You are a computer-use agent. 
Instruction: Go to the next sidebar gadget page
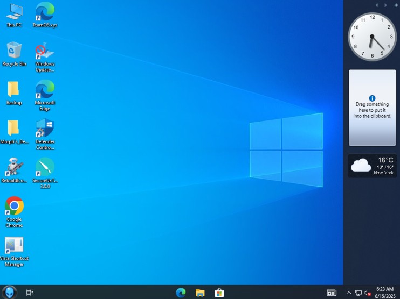click(x=385, y=5)
